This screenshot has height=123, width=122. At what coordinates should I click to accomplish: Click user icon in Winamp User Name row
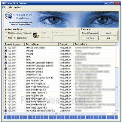click(x=6, y=51)
